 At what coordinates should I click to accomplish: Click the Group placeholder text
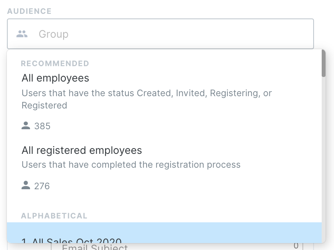pos(53,34)
